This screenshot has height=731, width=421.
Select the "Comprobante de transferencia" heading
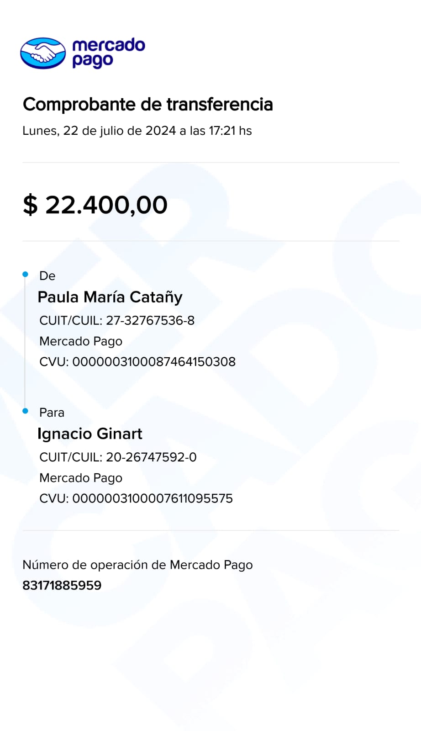click(x=148, y=104)
